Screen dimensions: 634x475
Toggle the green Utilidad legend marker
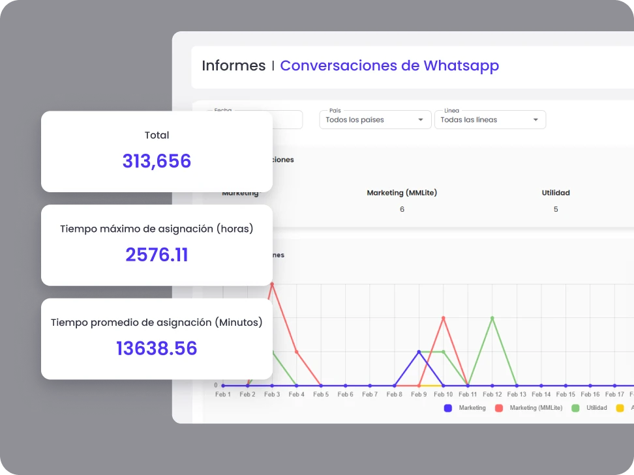(x=575, y=408)
